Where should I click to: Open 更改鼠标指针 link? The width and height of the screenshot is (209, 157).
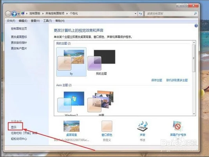coord(19,43)
